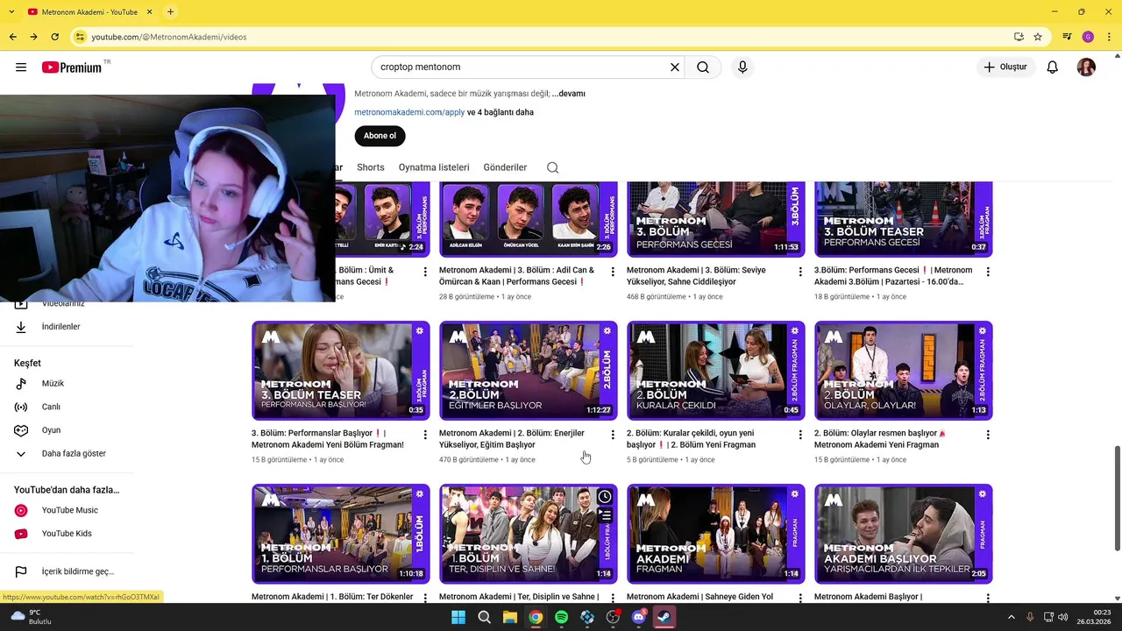This screenshot has width=1122, height=631.
Task: Play '2.Bölüm Olaylar, Olaylar!' thumbnail
Action: 903,370
